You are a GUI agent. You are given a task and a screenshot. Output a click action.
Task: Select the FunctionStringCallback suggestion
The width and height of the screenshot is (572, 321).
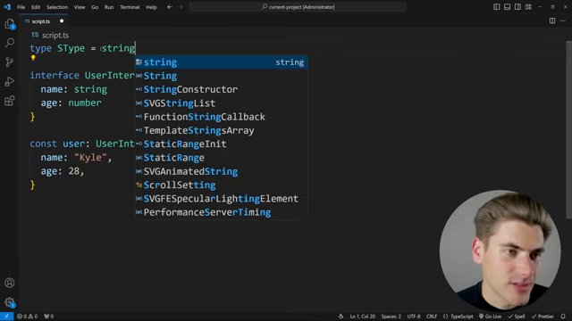[222, 117]
